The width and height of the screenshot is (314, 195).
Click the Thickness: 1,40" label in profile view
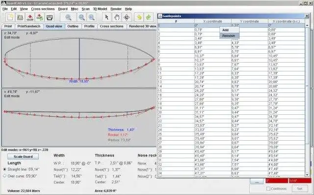point(121,130)
